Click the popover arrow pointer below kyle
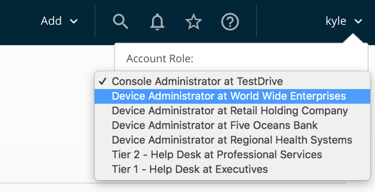The width and height of the screenshot is (375, 192). tap(354, 40)
